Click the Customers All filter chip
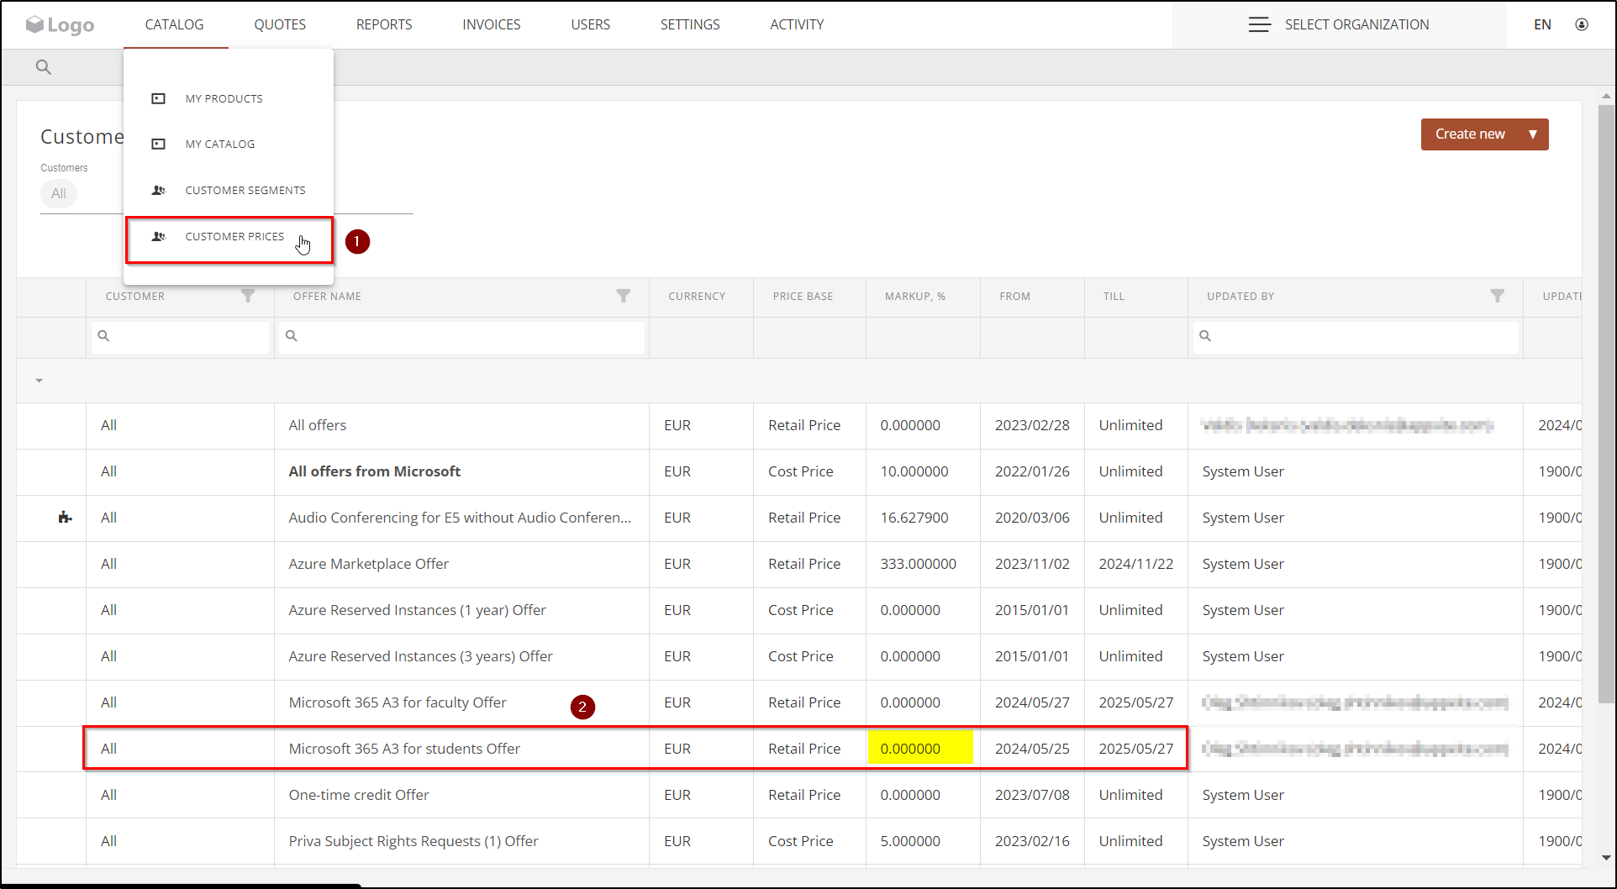1617x889 pixels. click(59, 193)
